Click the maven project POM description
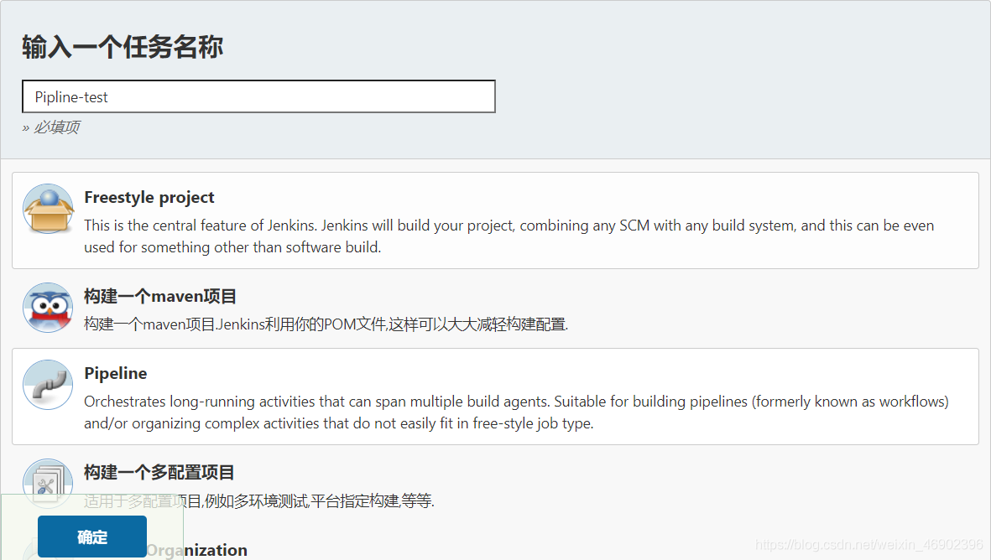Viewport: 991px width, 560px height. coord(326,324)
